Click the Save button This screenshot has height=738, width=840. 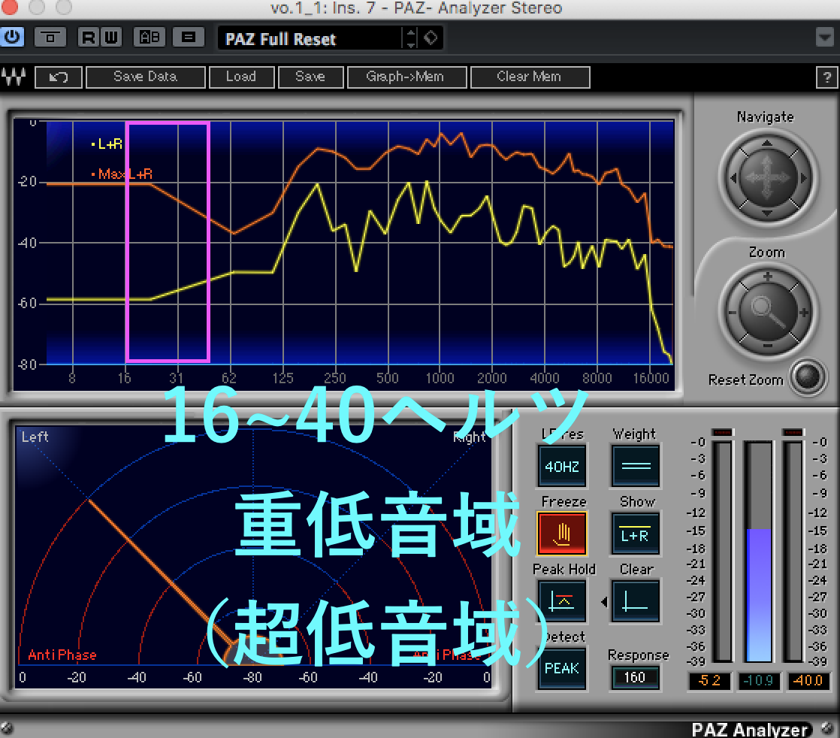point(310,77)
